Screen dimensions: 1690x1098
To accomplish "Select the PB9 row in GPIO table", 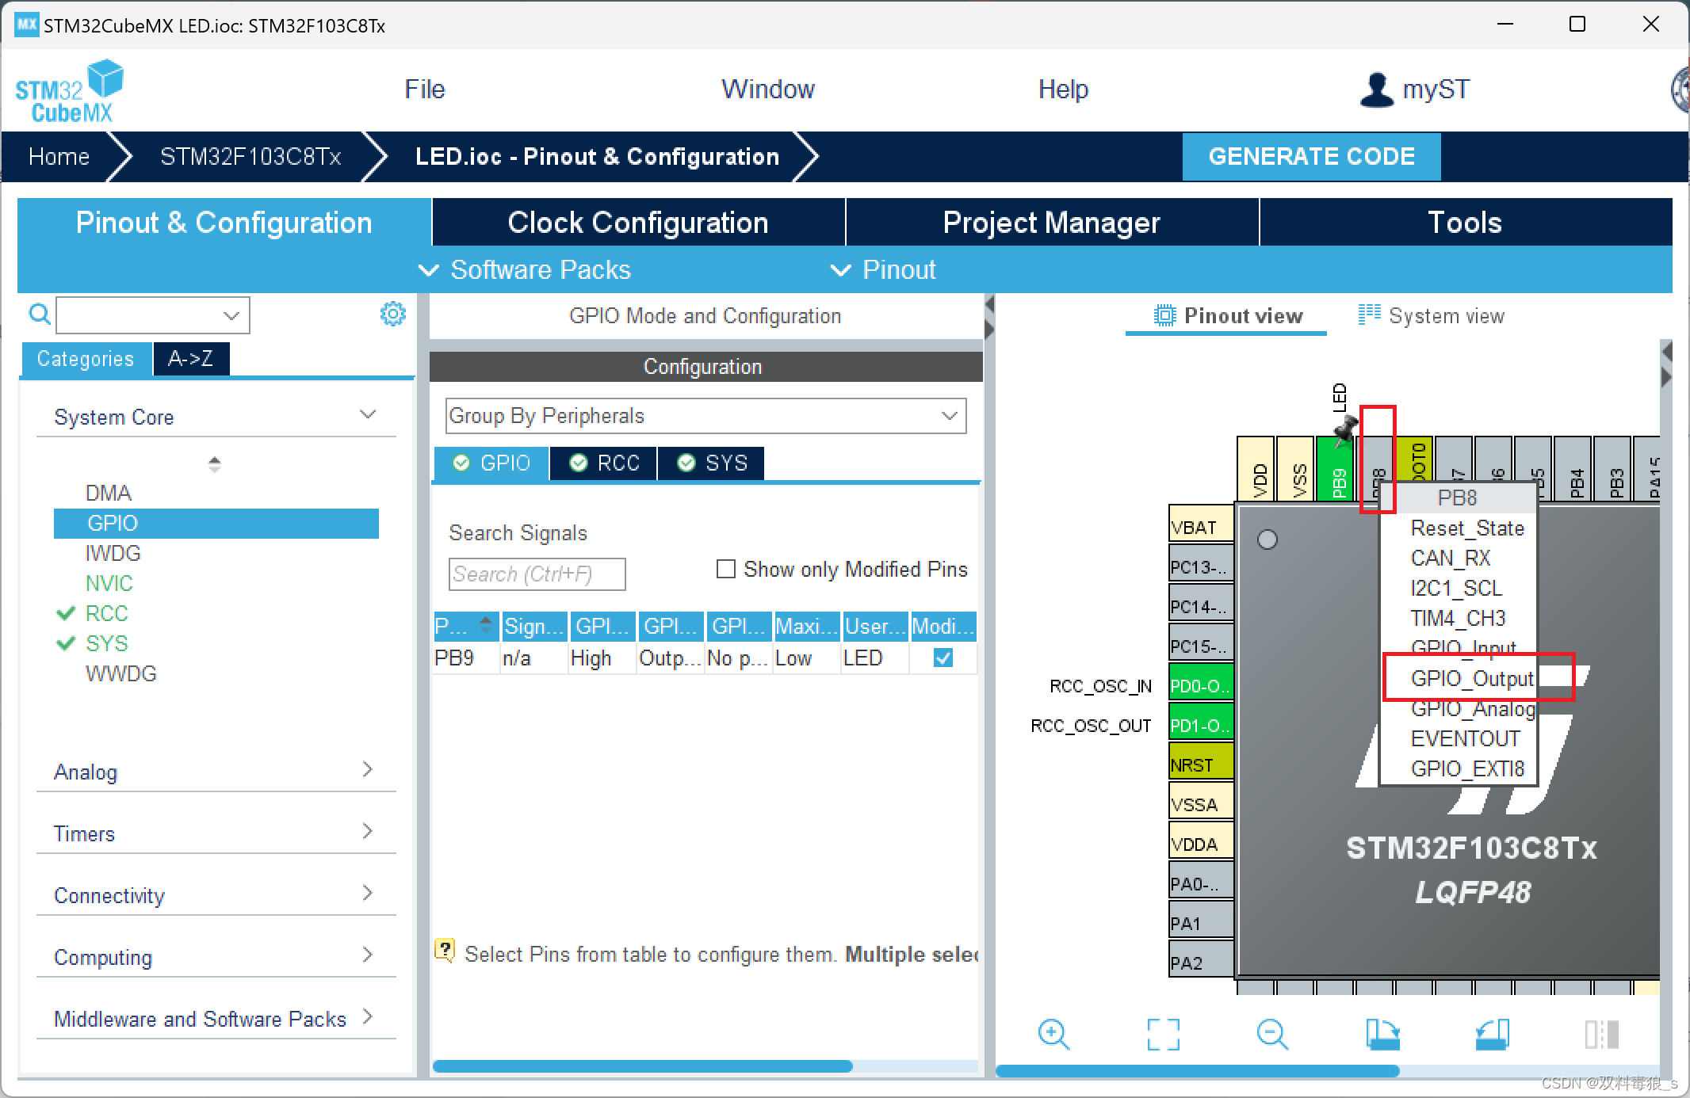I will 705,658.
